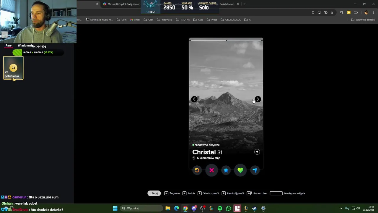Click the blue star Super Like button
The width and height of the screenshot is (378, 213).
[226, 170]
